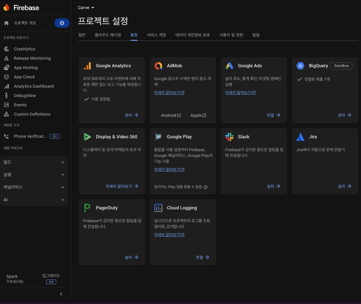Open Custom Definitions shortcut

coord(32,114)
